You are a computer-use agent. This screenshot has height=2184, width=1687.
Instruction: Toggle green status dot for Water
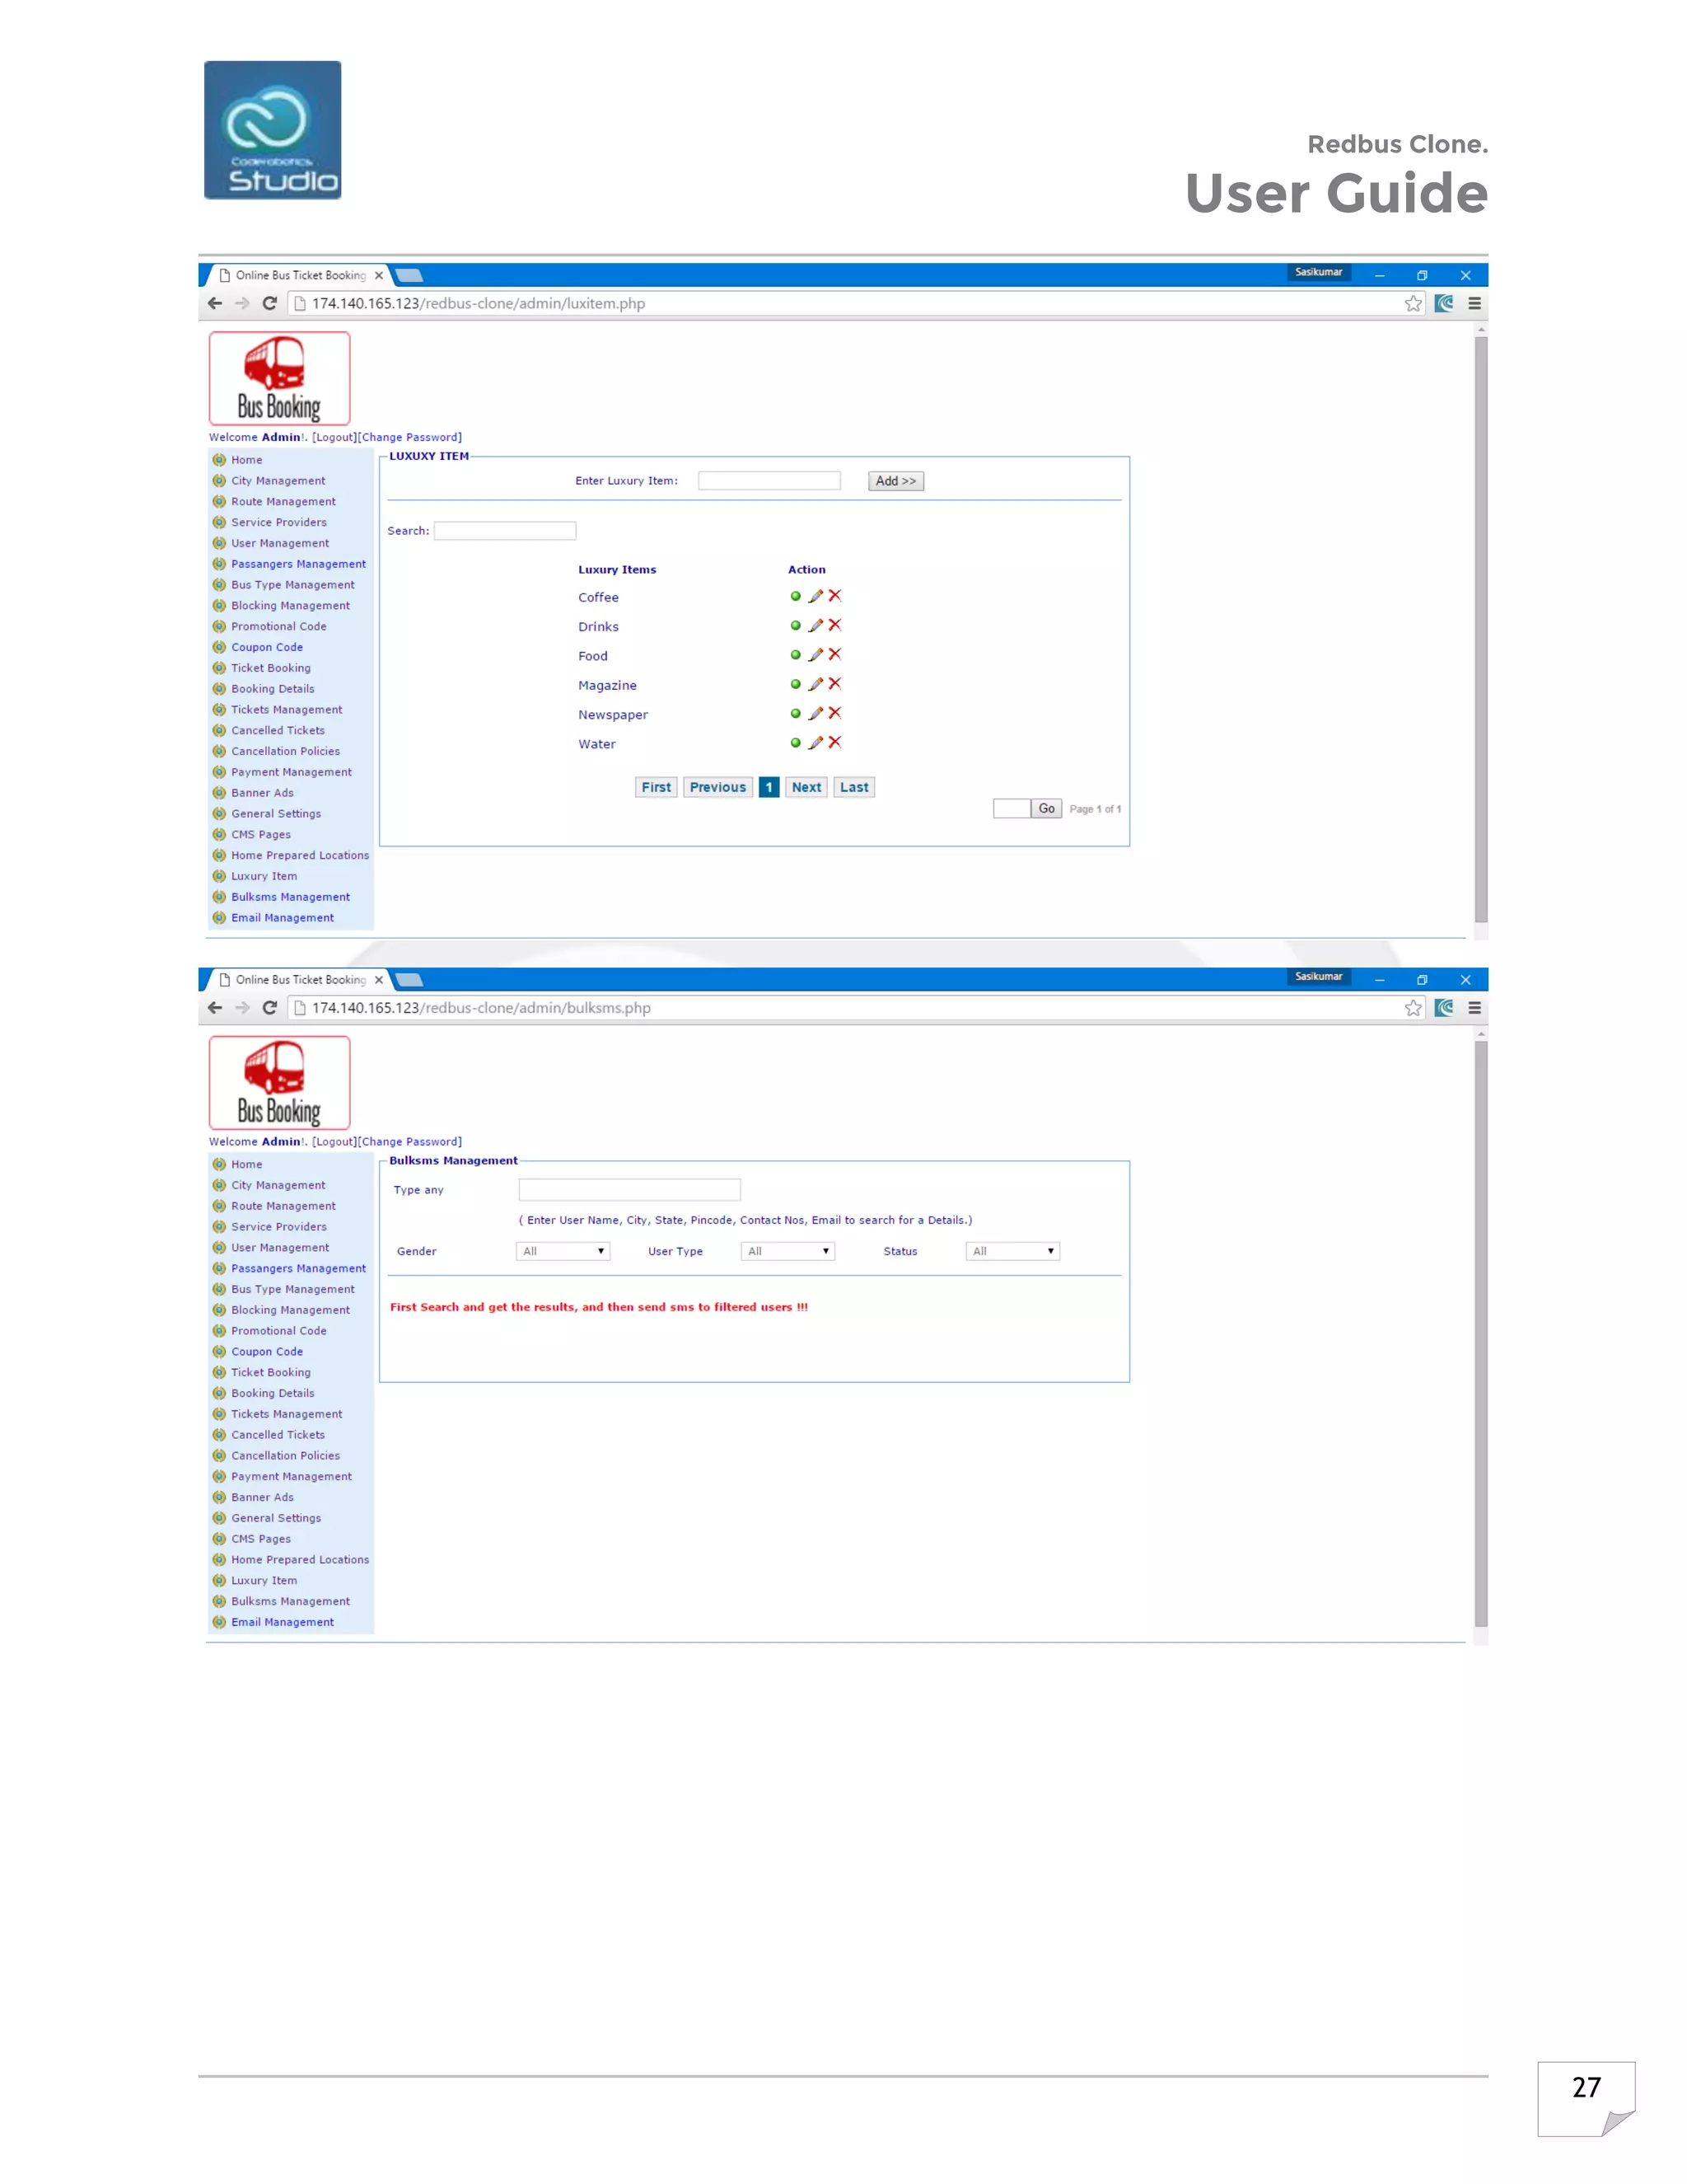[796, 742]
